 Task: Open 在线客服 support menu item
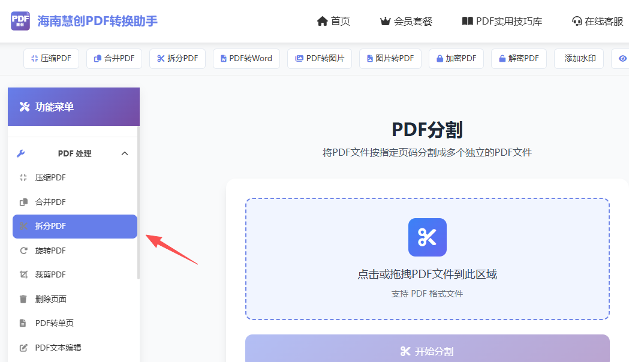click(x=598, y=21)
